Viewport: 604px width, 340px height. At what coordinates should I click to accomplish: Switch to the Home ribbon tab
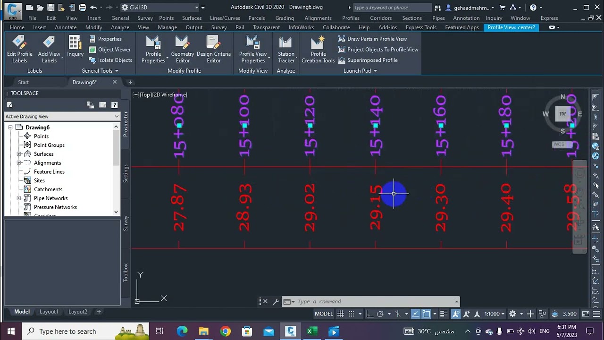tap(17, 27)
